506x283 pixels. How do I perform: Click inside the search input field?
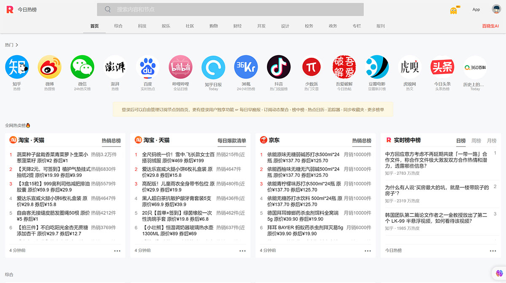pos(230,9)
